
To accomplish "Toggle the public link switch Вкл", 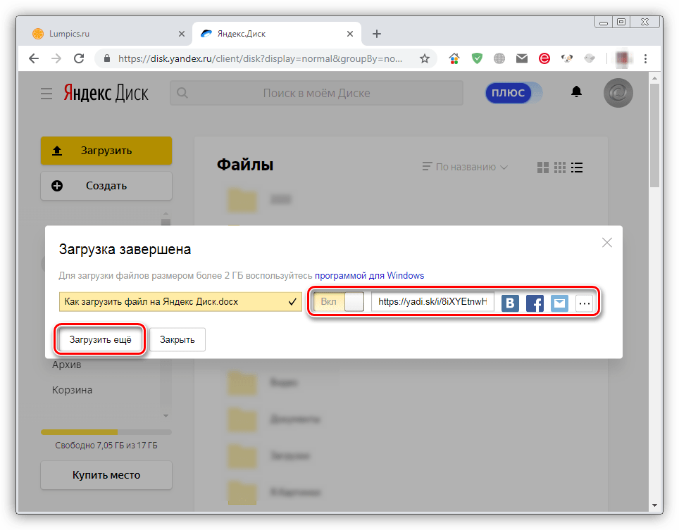I will 339,301.
